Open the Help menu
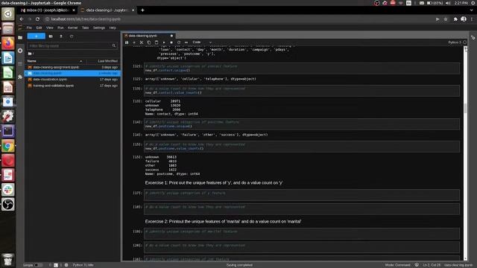Screen dimensions: 477x268 [113, 28]
